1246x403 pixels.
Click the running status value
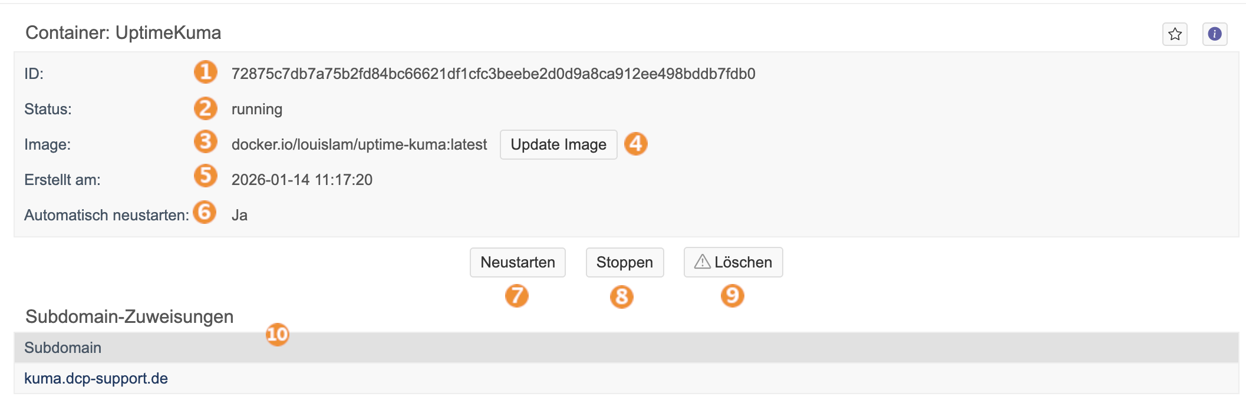[x=256, y=108]
